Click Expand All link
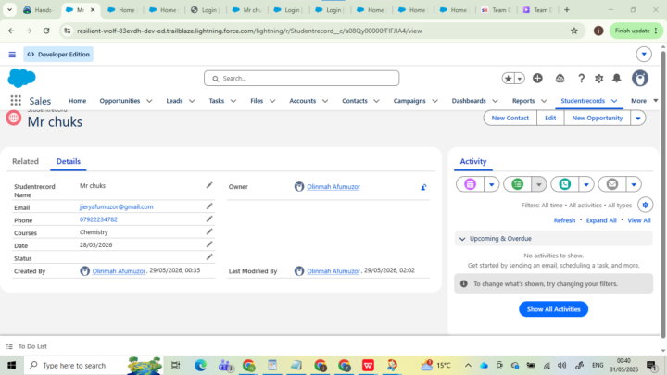667x375 pixels. point(601,220)
